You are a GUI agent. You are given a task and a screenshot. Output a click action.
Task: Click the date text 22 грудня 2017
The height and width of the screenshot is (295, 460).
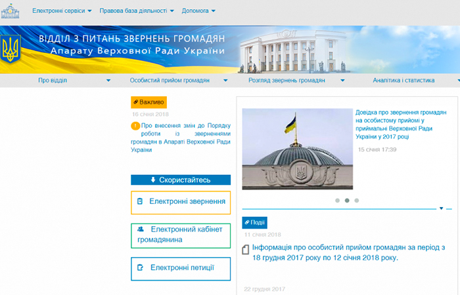(x=264, y=289)
